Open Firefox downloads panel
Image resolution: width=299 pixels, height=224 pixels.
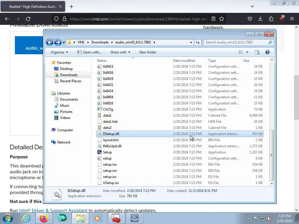[260, 19]
